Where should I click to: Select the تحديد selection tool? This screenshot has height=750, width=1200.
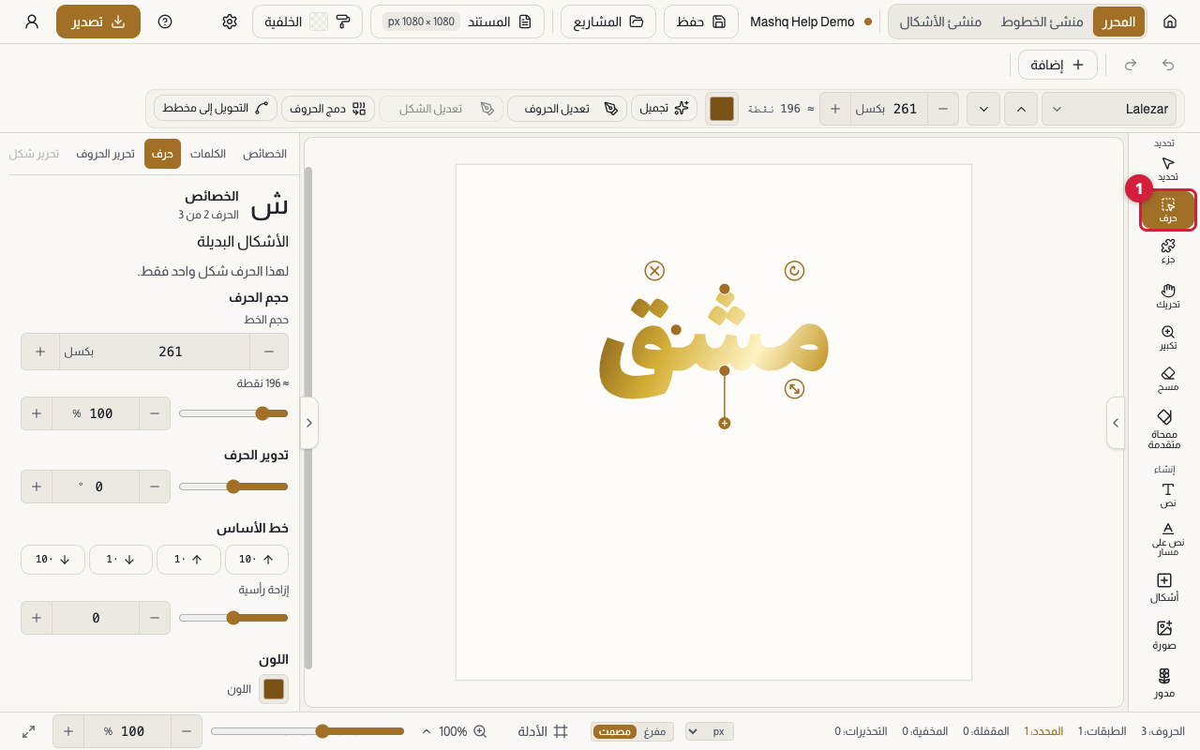tap(1167, 170)
